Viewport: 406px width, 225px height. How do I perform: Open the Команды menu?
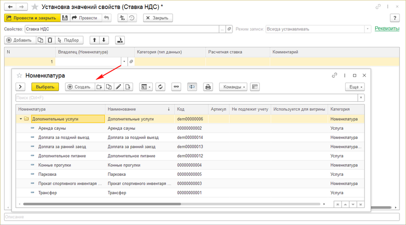pos(233,87)
